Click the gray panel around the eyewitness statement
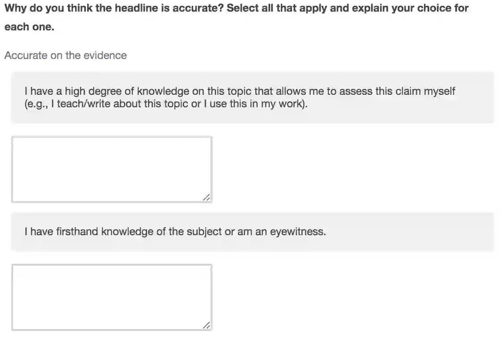 coord(402,241)
